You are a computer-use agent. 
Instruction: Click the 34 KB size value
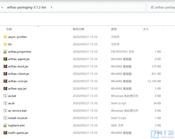[x=157, y=103]
